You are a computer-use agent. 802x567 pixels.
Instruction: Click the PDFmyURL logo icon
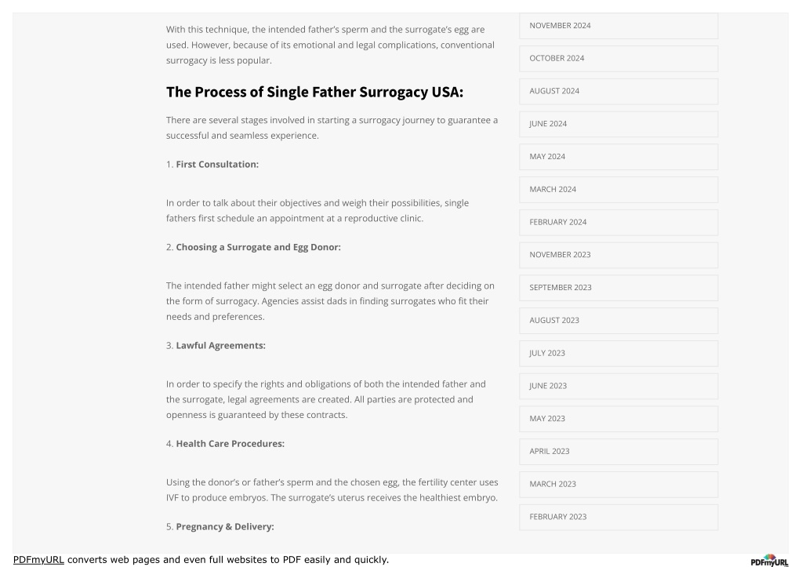769,560
